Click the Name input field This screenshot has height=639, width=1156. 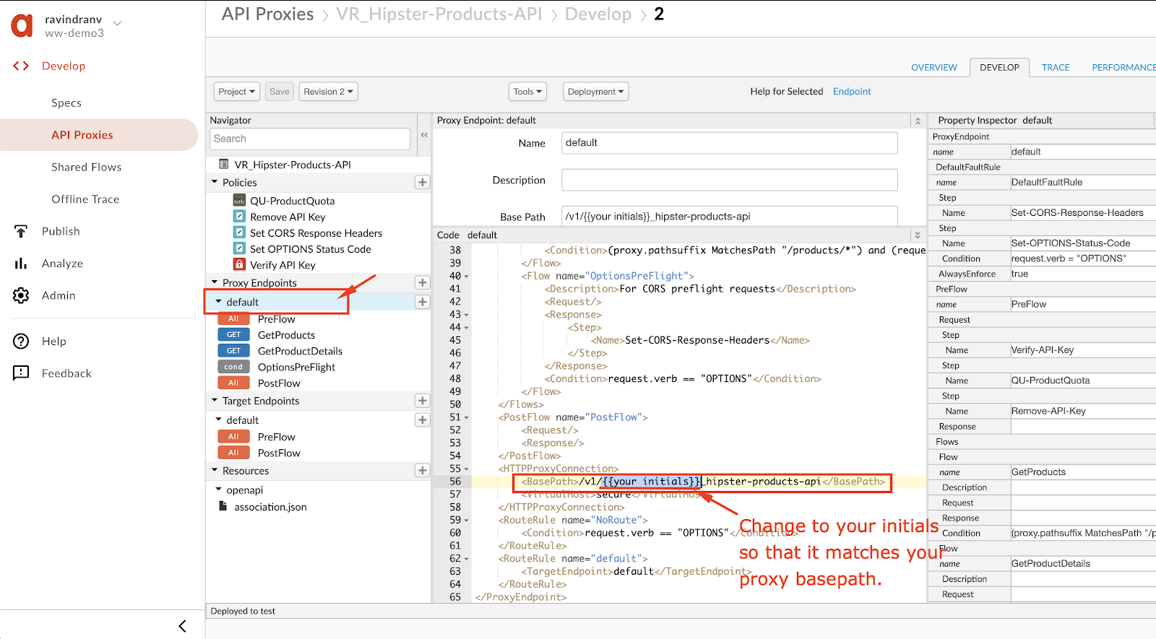click(730, 143)
